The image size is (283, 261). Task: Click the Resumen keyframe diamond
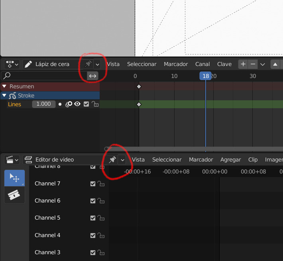click(x=139, y=87)
